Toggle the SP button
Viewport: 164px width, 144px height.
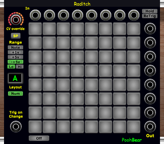16,36
